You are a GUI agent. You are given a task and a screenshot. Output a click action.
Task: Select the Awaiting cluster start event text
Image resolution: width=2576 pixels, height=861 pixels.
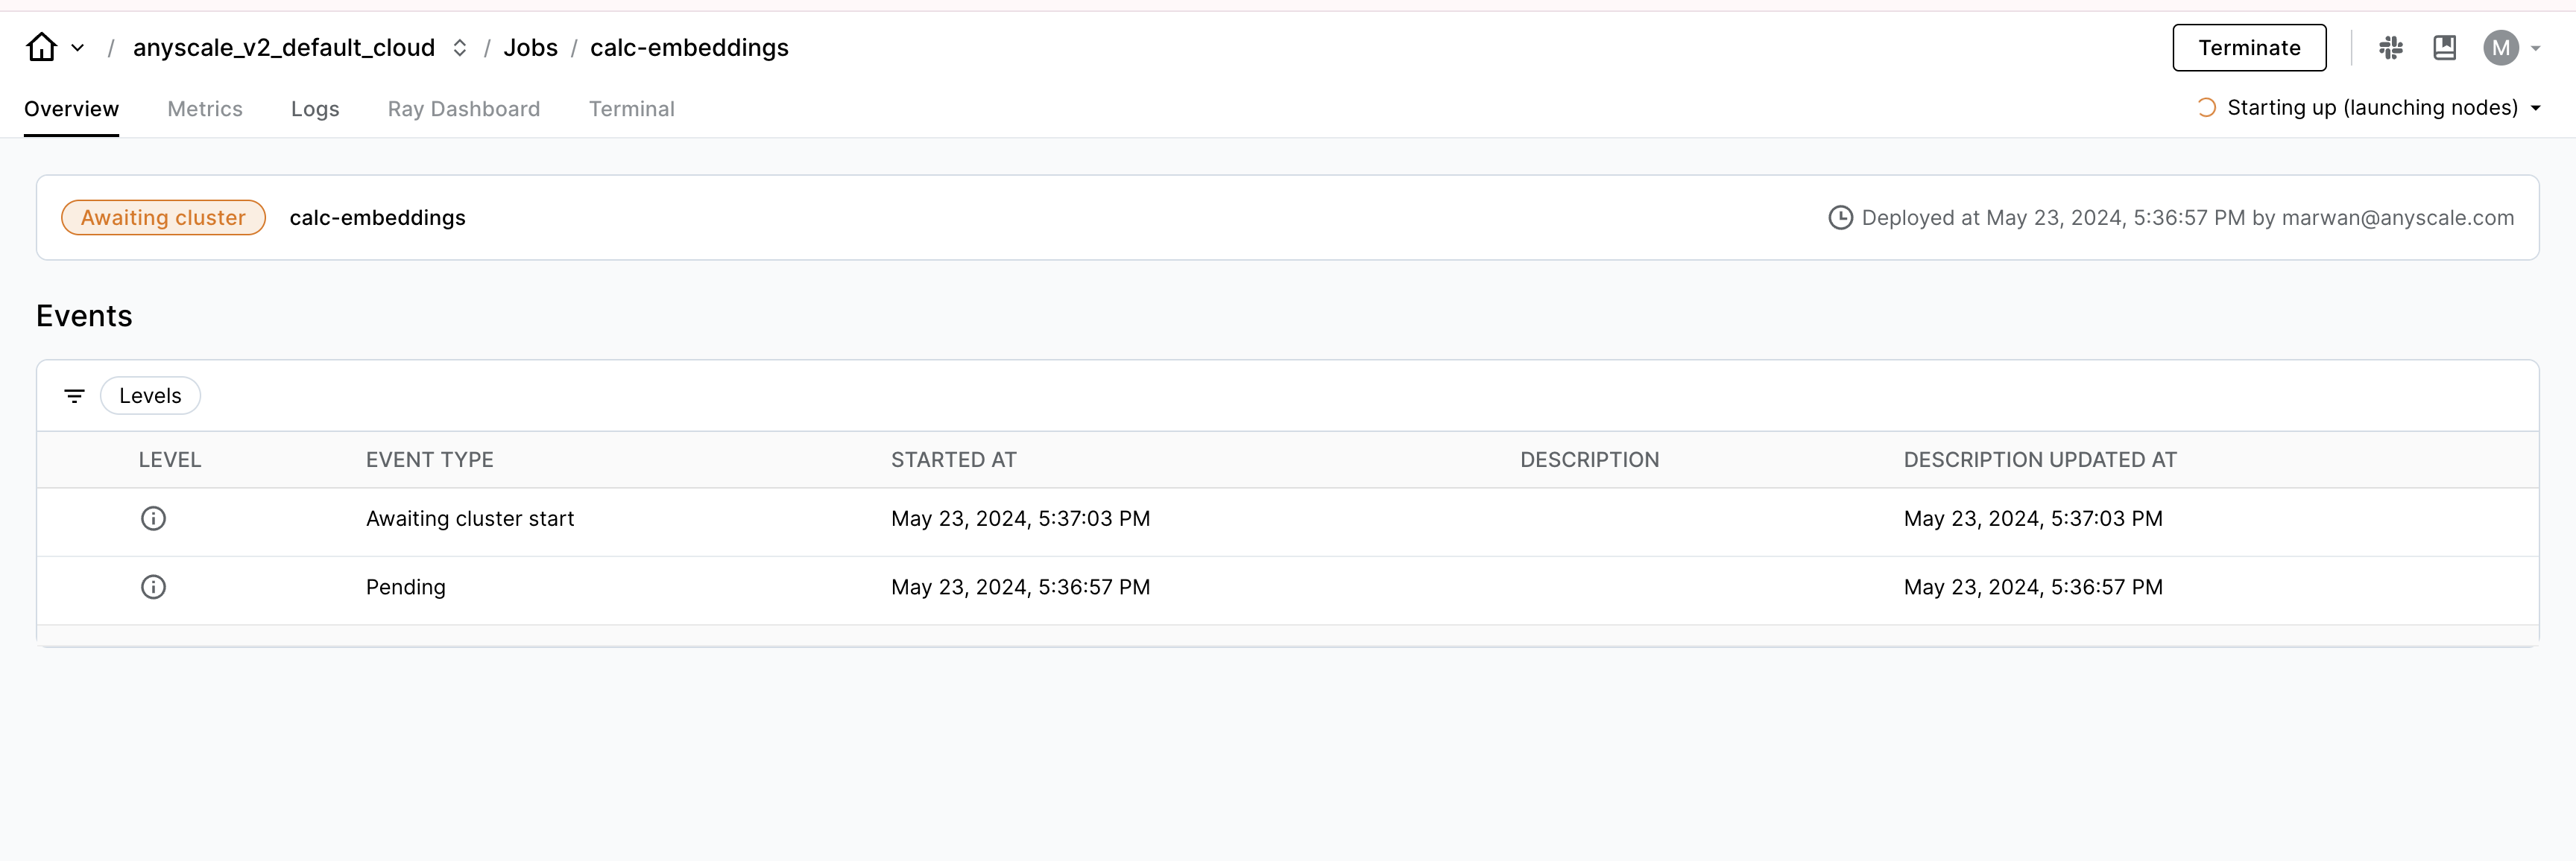(470, 519)
